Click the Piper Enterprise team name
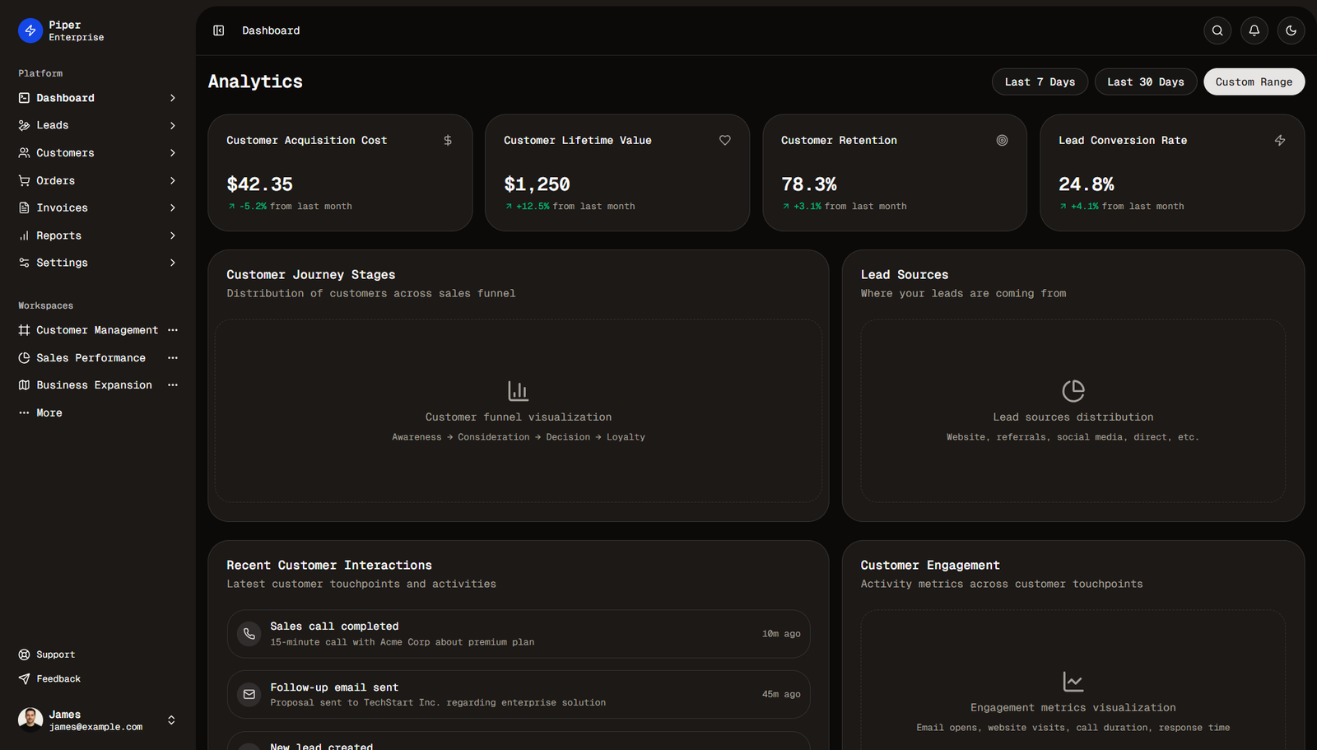1317x750 pixels. 77,31
